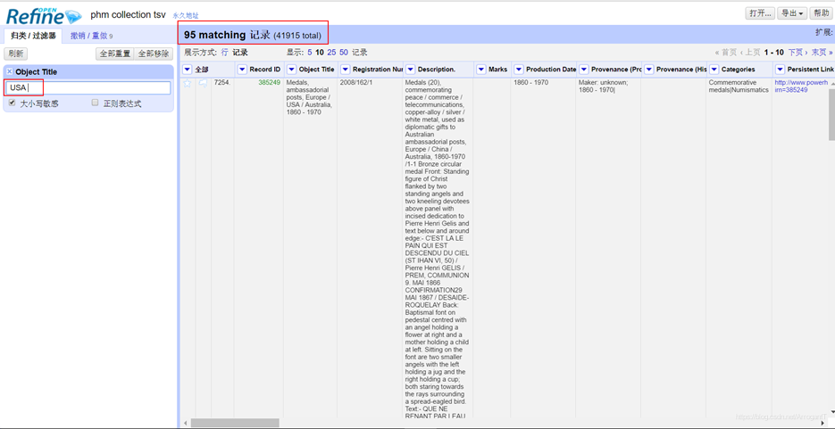This screenshot has height=429, width=835.
Task: Click the 上页 previous page link
Action: click(750, 52)
